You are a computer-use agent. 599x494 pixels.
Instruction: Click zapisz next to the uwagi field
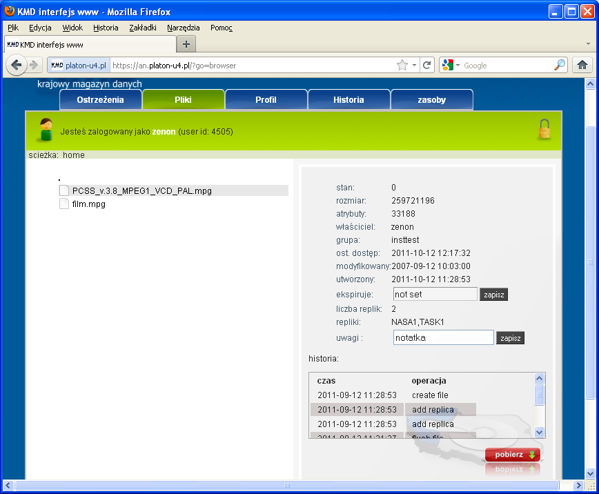(510, 338)
